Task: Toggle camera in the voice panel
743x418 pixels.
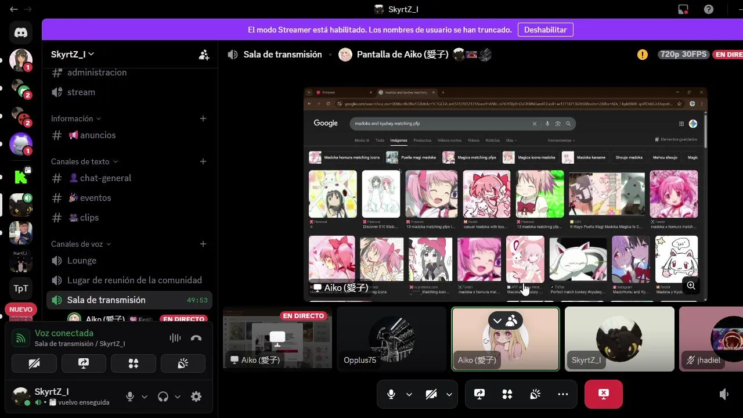Action: [x=34, y=363]
